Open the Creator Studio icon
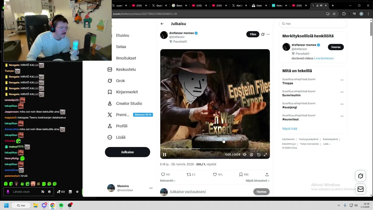373x210 pixels. point(110,103)
